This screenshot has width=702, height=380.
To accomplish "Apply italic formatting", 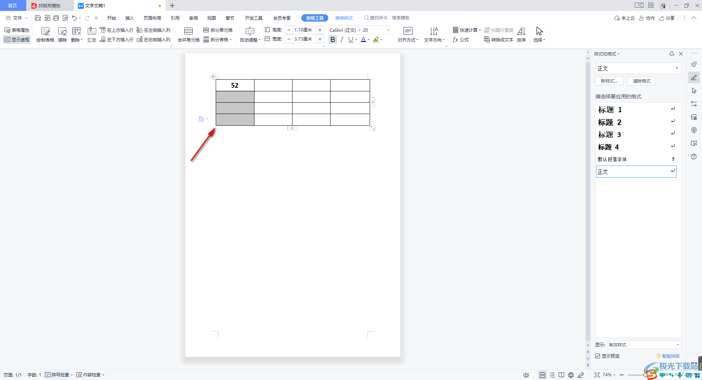I will point(341,39).
